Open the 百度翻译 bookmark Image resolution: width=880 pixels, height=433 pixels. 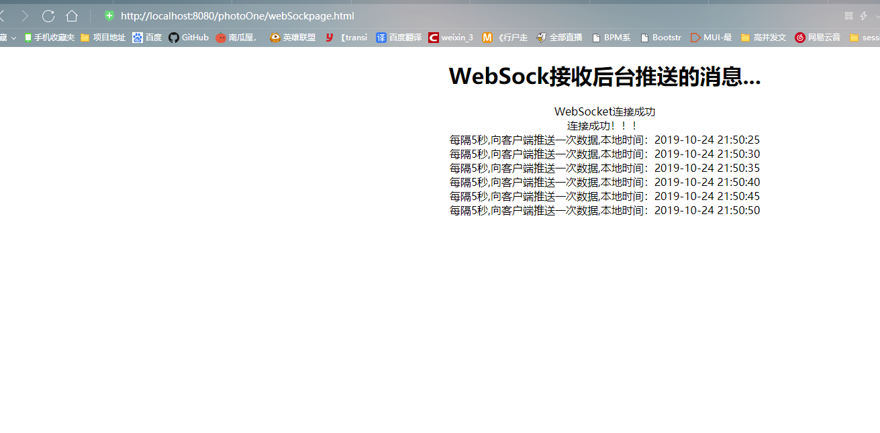click(x=399, y=38)
